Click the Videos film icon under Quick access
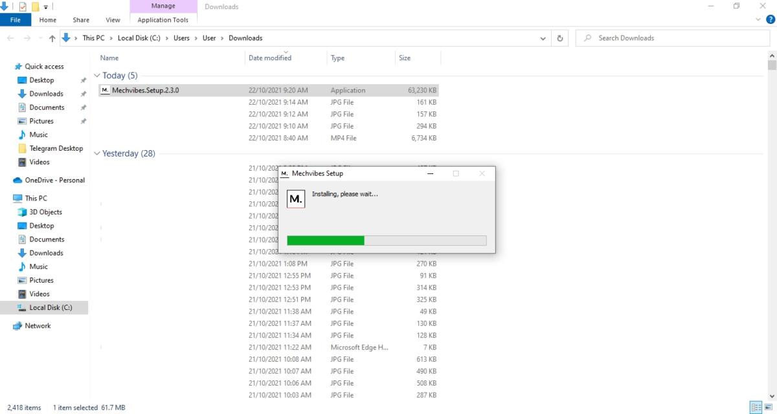 coord(22,162)
